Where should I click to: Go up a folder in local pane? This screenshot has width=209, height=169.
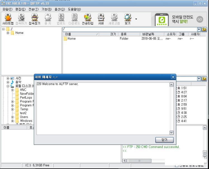point(204,79)
